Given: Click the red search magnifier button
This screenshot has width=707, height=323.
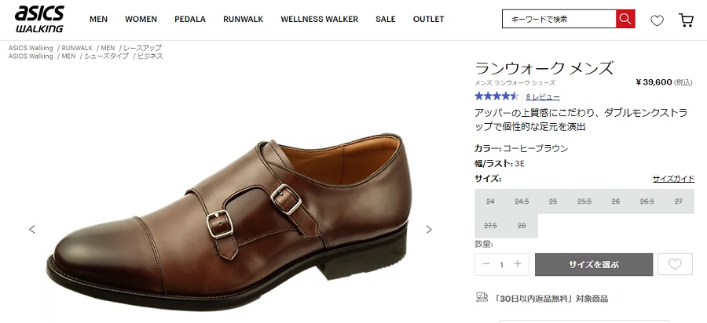Looking at the screenshot, I should (625, 19).
